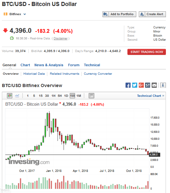
Task: Open the Technical Chart link
Action: 150,96
